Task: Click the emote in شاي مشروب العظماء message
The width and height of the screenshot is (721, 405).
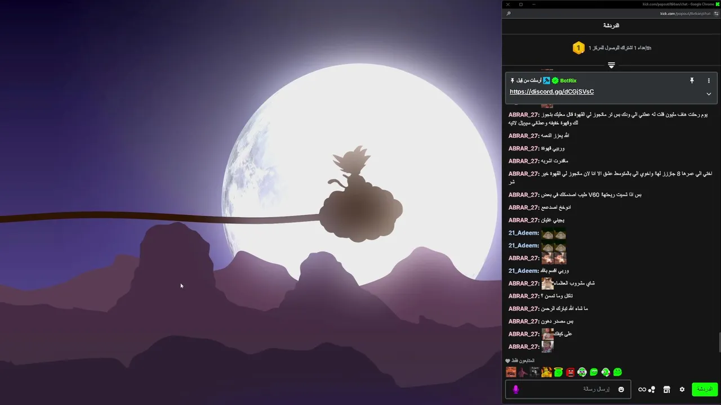Action: (548, 283)
